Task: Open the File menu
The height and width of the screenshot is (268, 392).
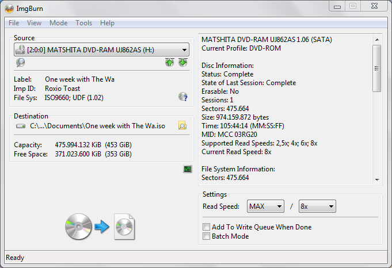Action: tap(14, 23)
